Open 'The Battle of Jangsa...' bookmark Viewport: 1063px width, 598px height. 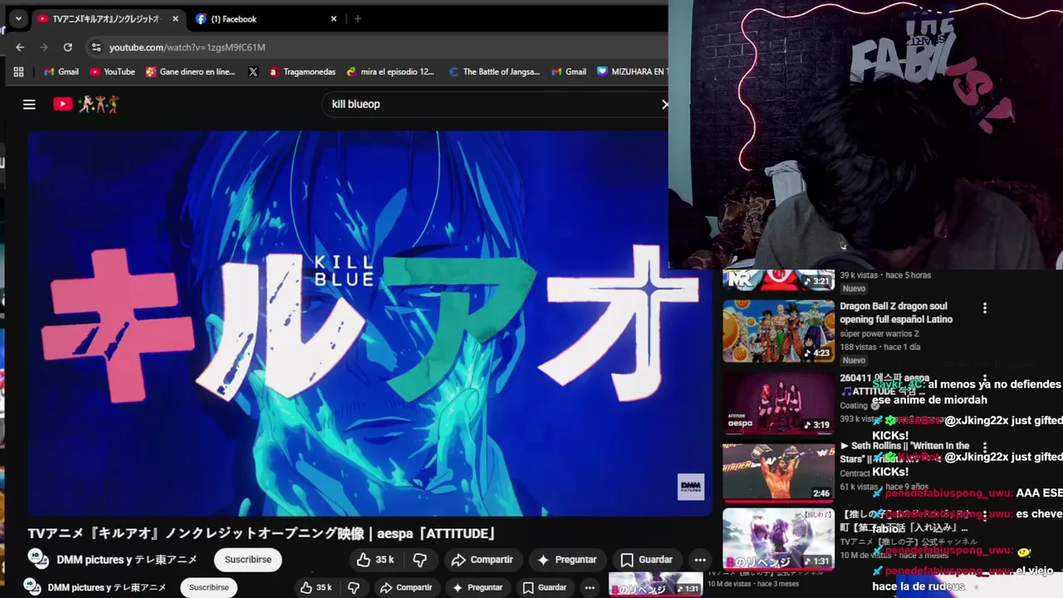494,72
